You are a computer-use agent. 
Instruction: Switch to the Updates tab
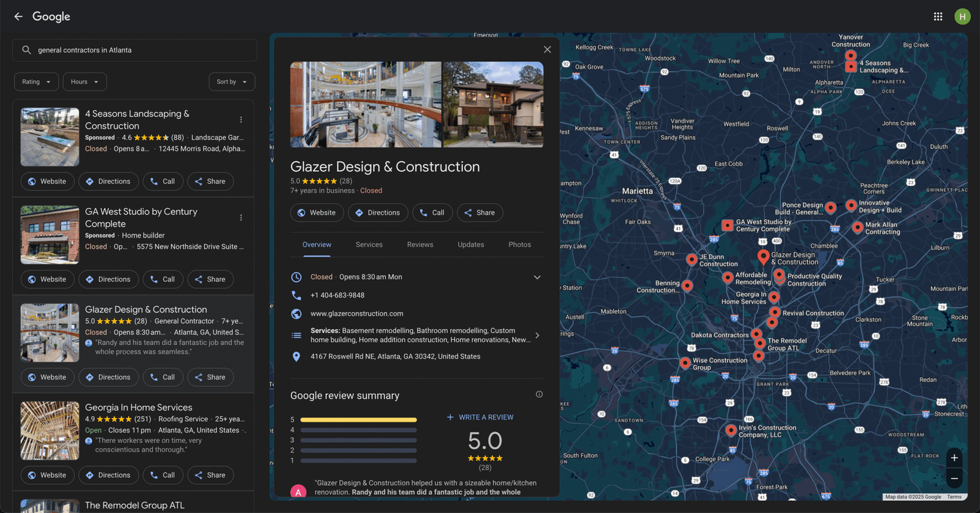point(471,245)
